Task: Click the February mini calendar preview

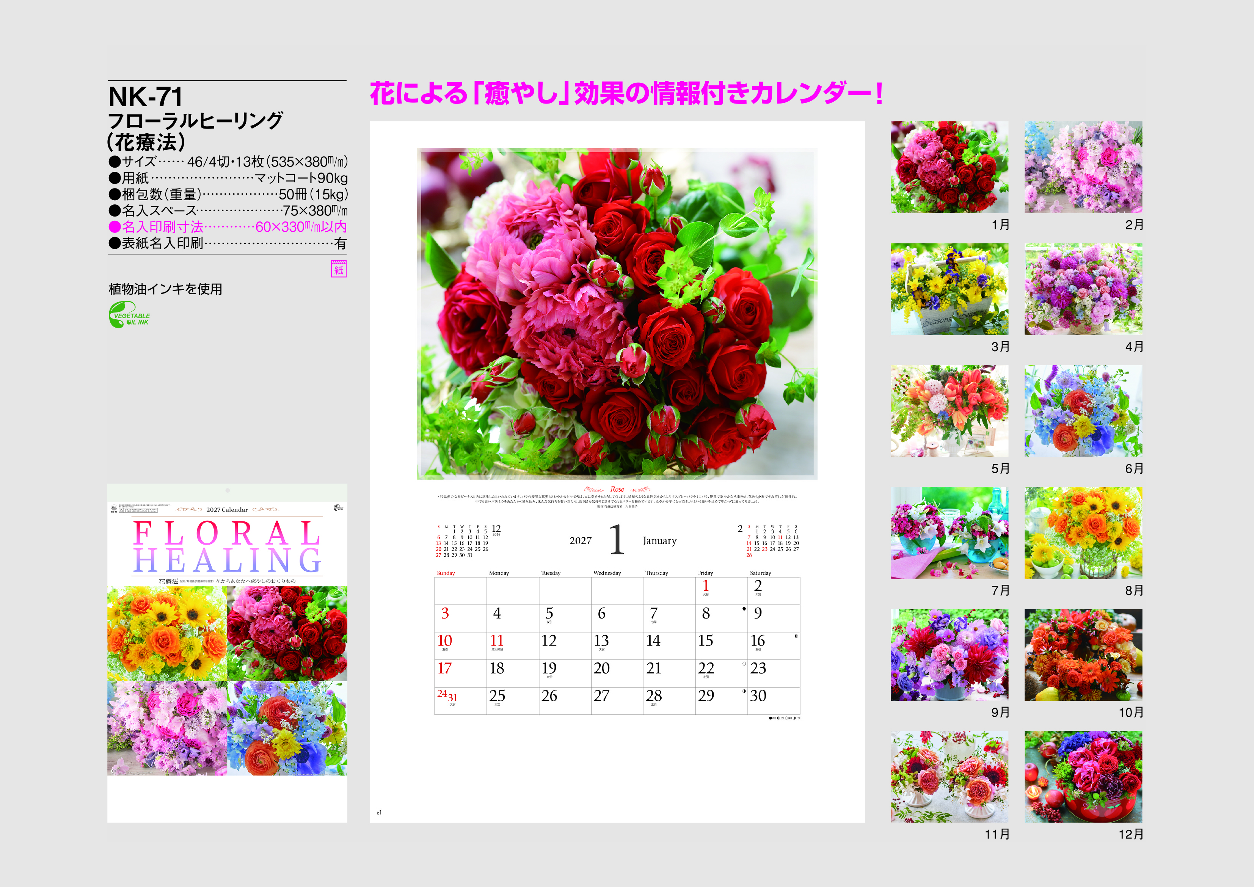Action: (x=769, y=541)
